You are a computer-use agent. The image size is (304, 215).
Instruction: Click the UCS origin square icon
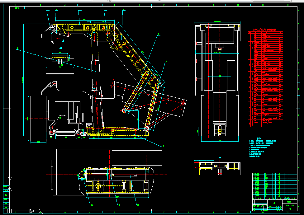9,211
